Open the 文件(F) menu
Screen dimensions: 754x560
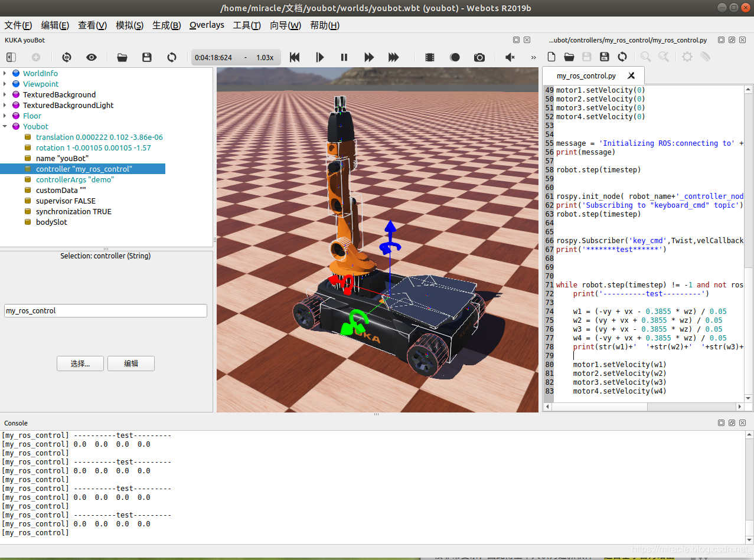18,25
